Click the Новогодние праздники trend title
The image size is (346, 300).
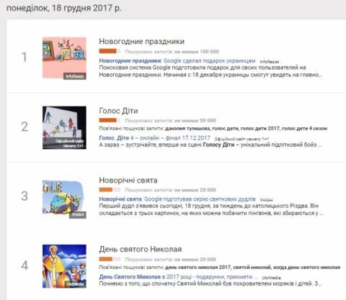(x=142, y=41)
